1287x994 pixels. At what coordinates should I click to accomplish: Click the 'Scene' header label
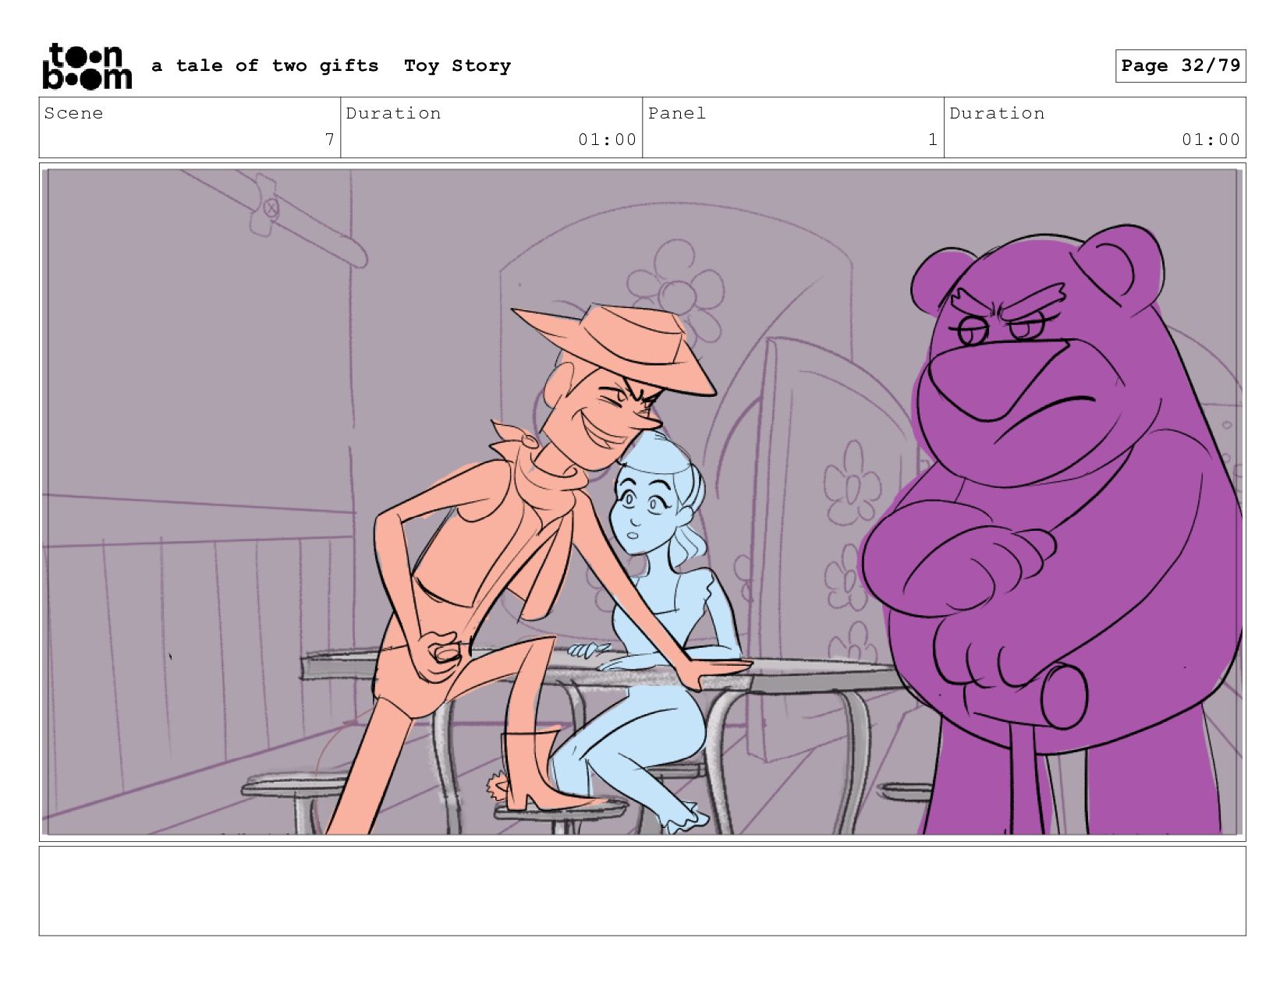click(73, 114)
